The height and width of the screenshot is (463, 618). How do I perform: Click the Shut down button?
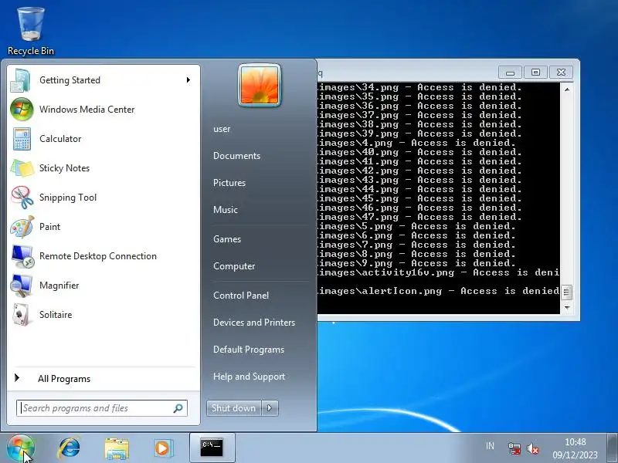(234, 408)
